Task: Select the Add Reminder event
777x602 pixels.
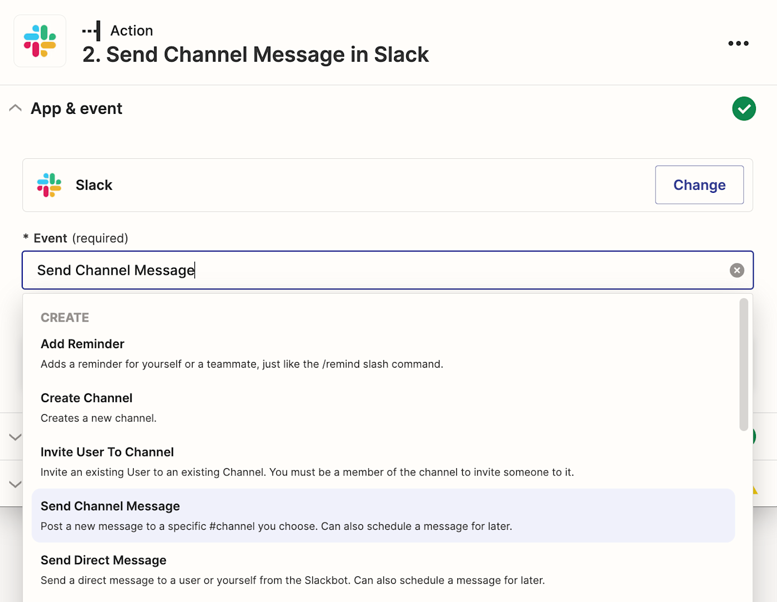Action: [383, 354]
